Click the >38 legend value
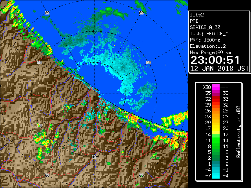251x188 pixels. click(x=207, y=87)
